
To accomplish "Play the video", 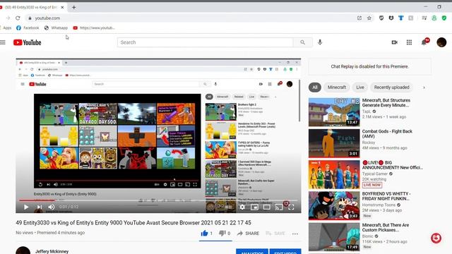I will click(x=26, y=207).
